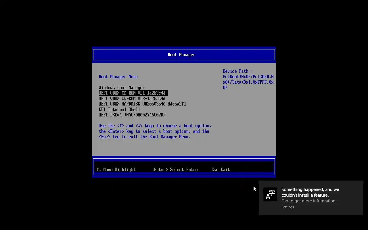Select UEFI VBOX HARDDISK VB20503540 entry
The image size is (368, 230).
142,104
